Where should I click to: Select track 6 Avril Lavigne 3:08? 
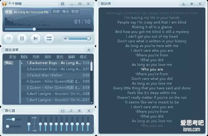56,93
